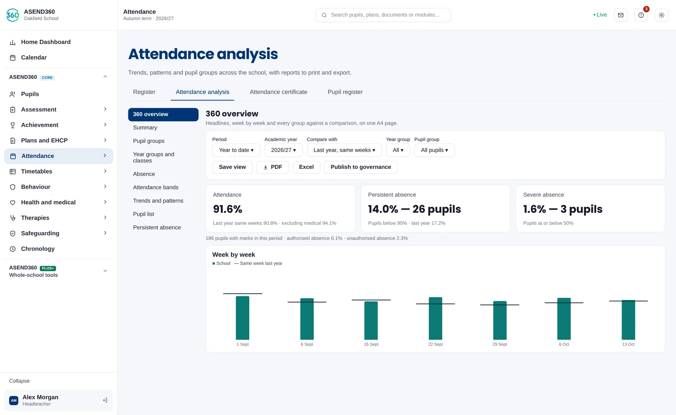Expand the Timetables submenu chevron
The height and width of the screenshot is (415, 676).
105,171
